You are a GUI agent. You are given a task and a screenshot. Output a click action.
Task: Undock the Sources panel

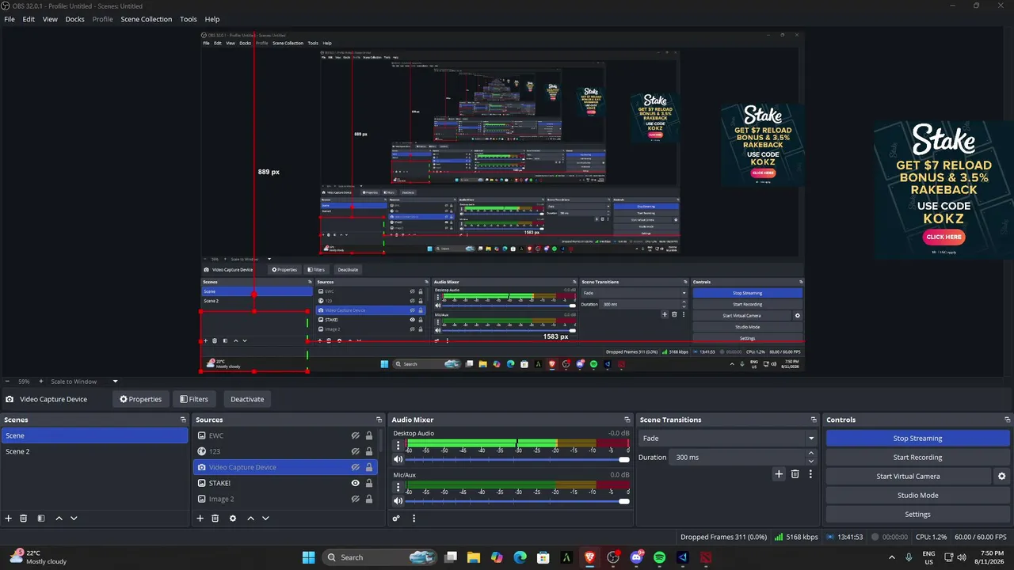(x=379, y=420)
